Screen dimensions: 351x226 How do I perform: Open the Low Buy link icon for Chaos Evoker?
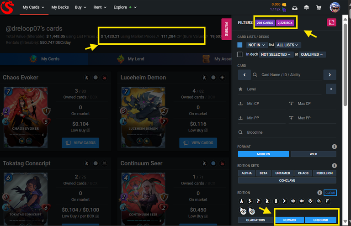[x=88, y=130]
